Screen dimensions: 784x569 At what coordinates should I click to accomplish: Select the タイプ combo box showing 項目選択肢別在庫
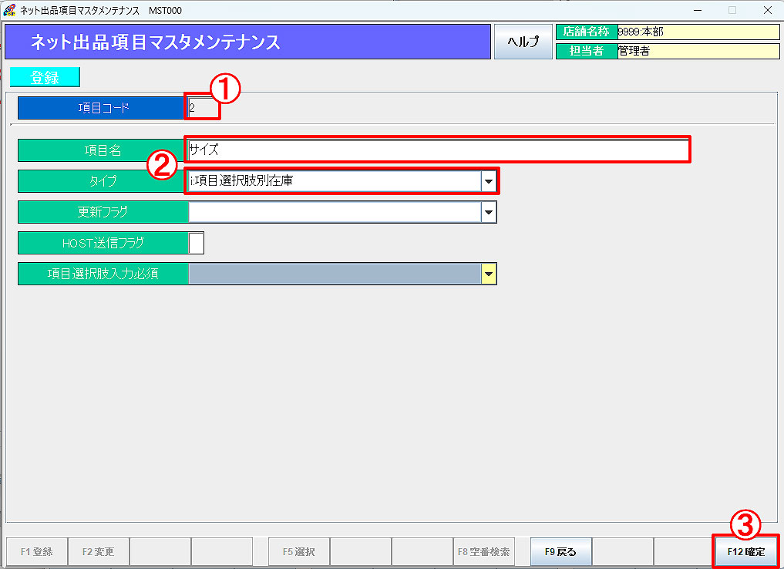(342, 181)
